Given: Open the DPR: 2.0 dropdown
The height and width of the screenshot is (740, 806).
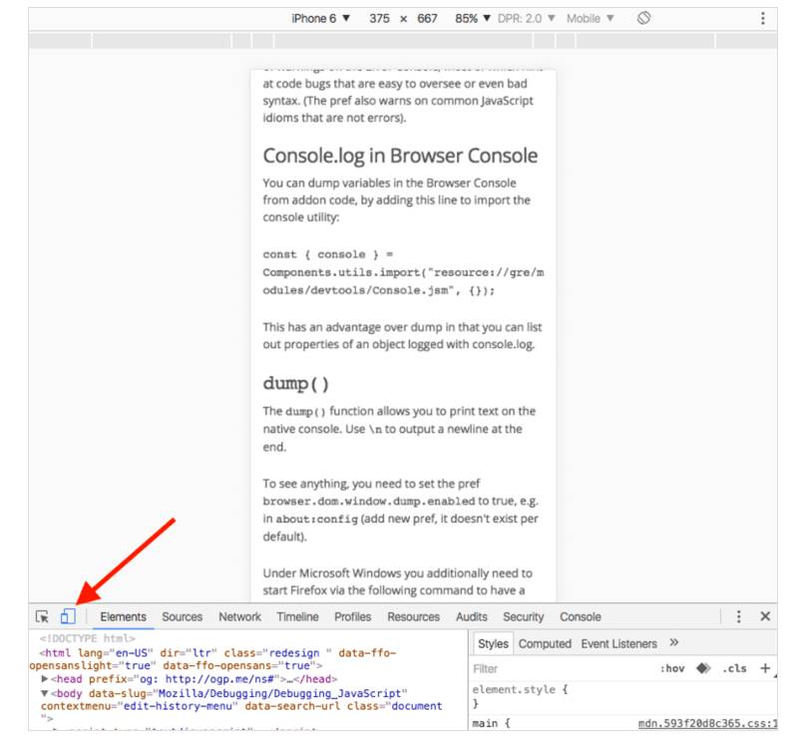Looking at the screenshot, I should [526, 19].
